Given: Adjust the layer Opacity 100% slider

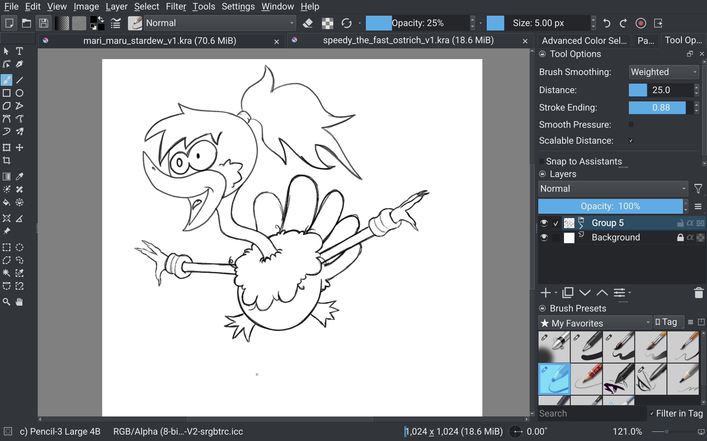Looking at the screenshot, I should [610, 206].
